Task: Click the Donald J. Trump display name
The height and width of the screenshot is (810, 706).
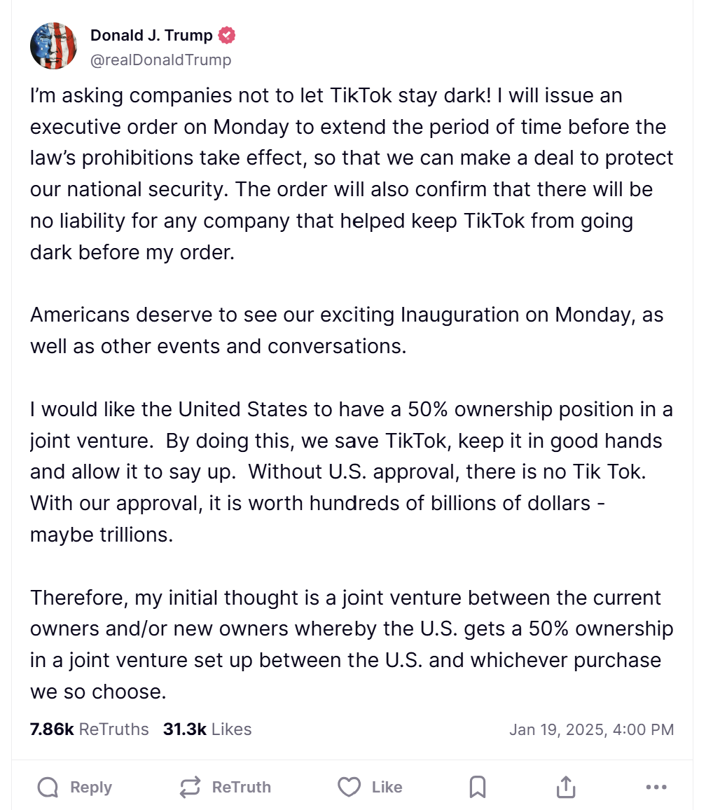Action: 151,35
